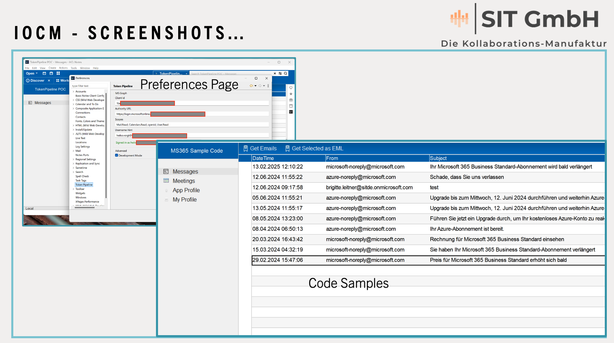Select the Token Pipeline preferences item
This screenshot has width=614, height=343.
pyautogui.click(x=84, y=185)
